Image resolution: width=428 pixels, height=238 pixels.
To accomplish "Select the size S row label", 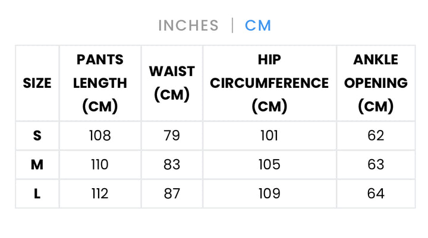I will [x=37, y=136].
